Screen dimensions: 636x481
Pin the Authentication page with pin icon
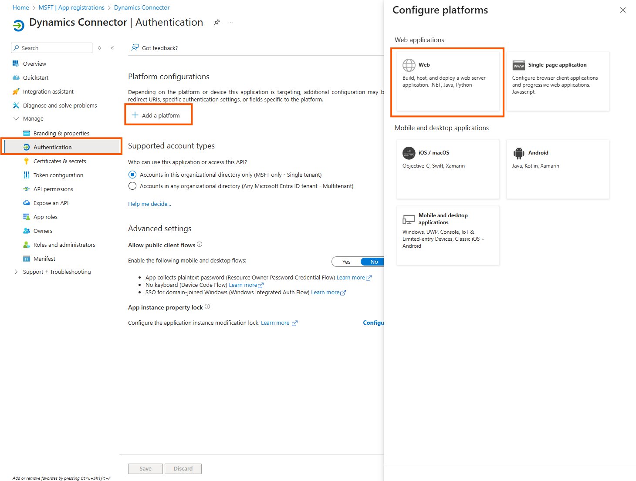[217, 22]
